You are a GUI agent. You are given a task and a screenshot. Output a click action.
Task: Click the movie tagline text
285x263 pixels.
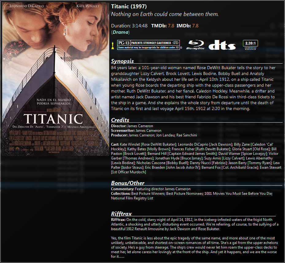(165, 14)
